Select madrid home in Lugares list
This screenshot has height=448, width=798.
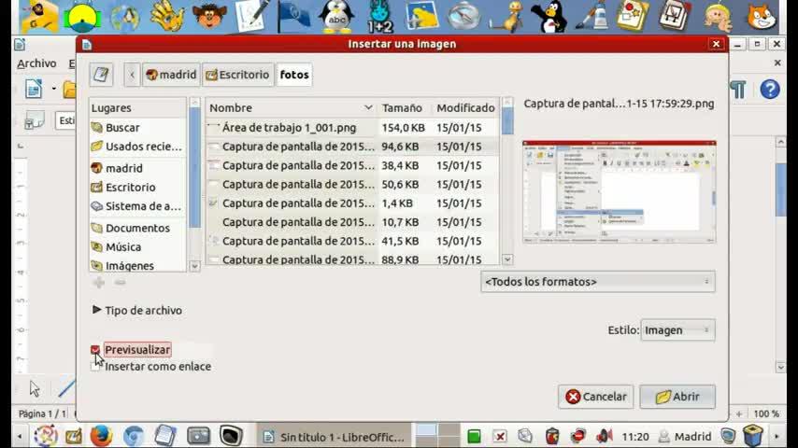137,168
